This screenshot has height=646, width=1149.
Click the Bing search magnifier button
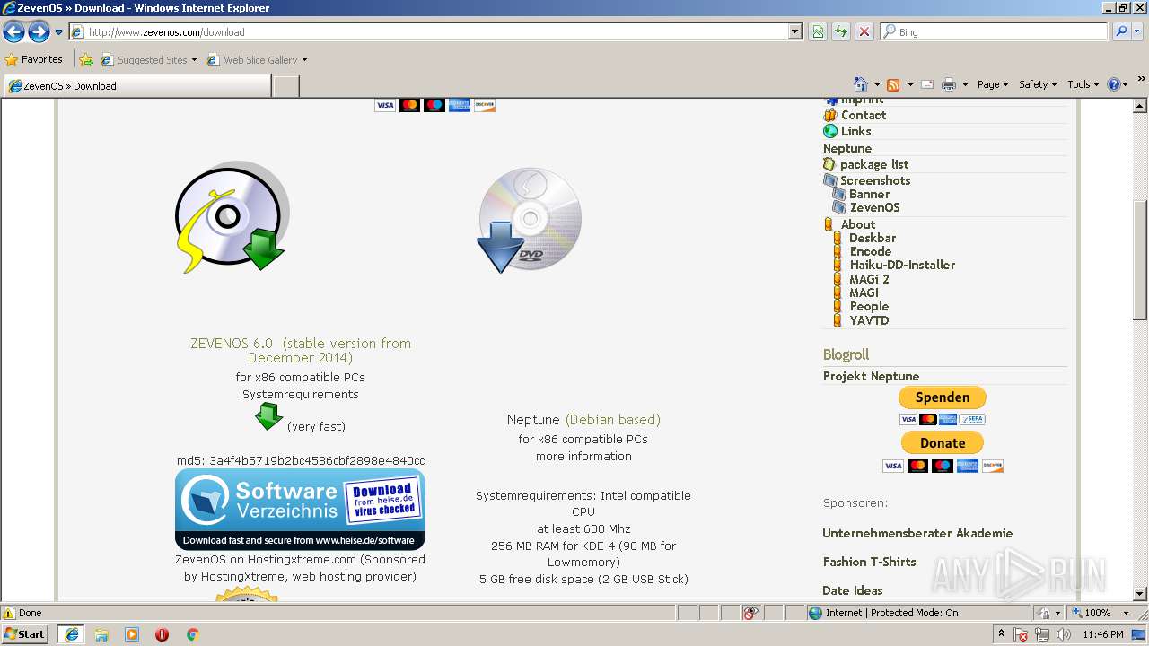[1121, 31]
